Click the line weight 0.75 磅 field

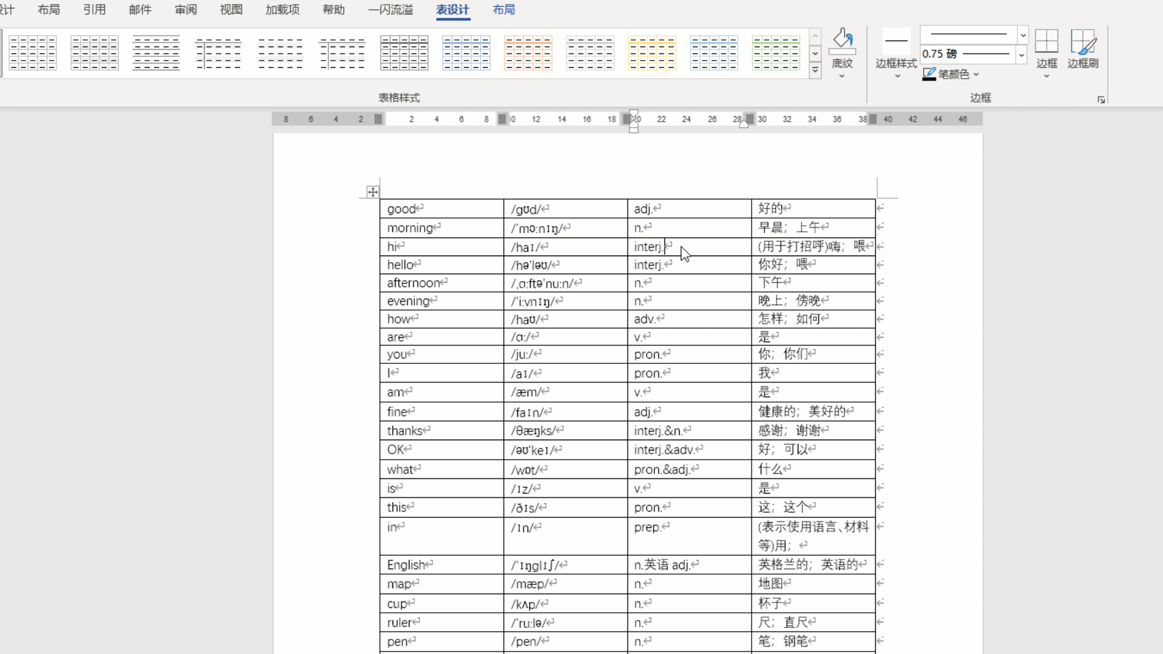[968, 54]
